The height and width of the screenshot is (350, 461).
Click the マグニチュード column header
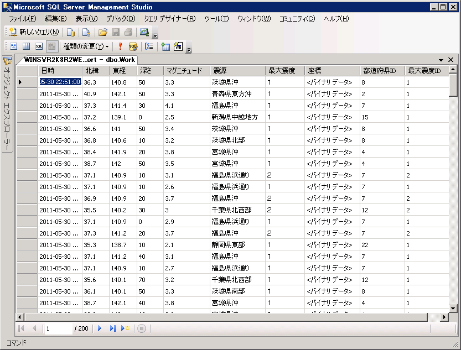(187, 70)
